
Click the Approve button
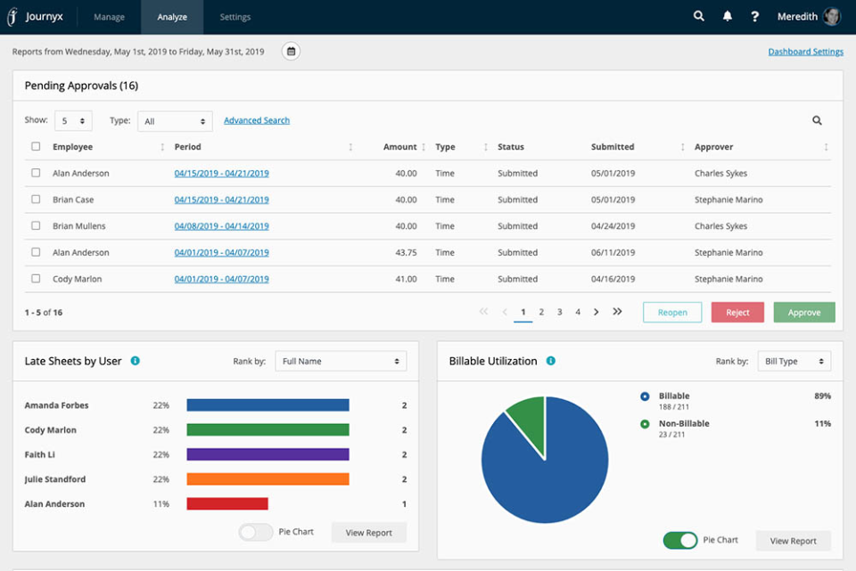(x=803, y=312)
